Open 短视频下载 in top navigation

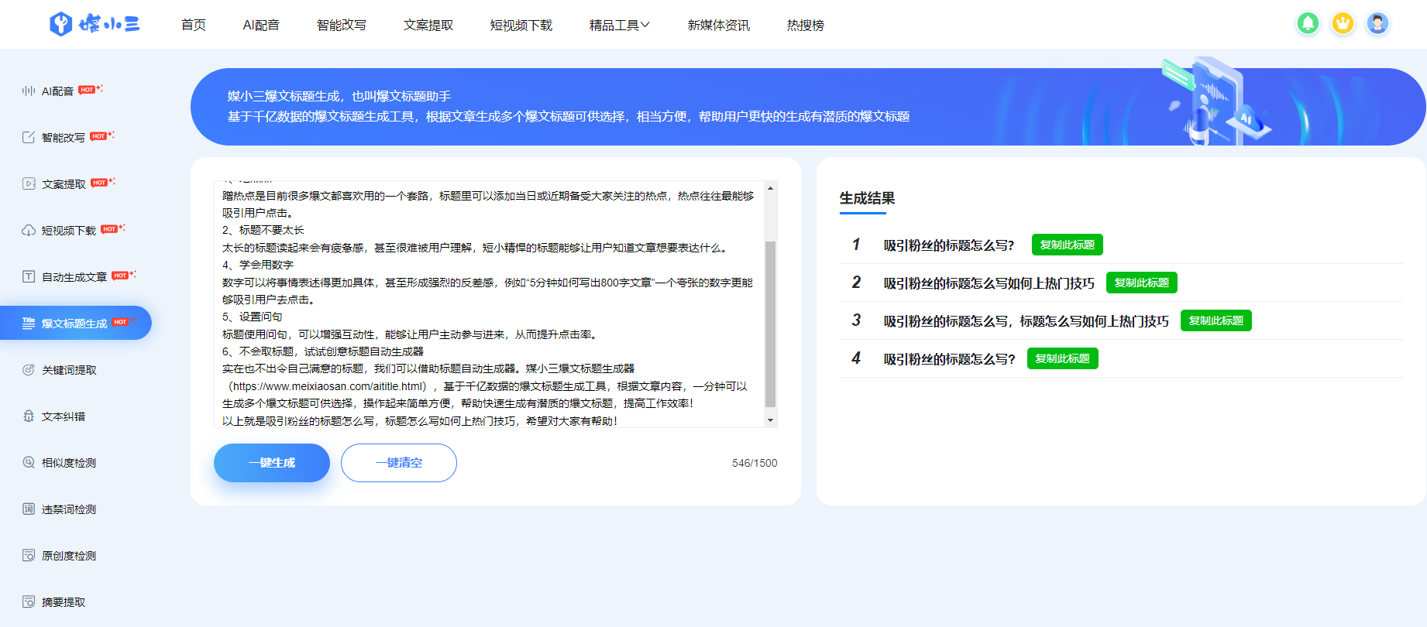coord(521,25)
